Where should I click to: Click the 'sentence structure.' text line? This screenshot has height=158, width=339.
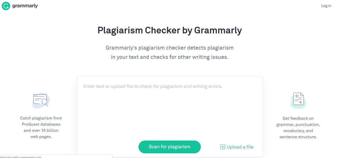coord(298,137)
